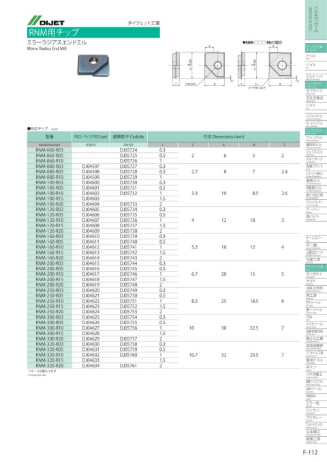Click code DJ04603 in PVD column
This screenshot has width=327, height=462.
[x=91, y=199]
